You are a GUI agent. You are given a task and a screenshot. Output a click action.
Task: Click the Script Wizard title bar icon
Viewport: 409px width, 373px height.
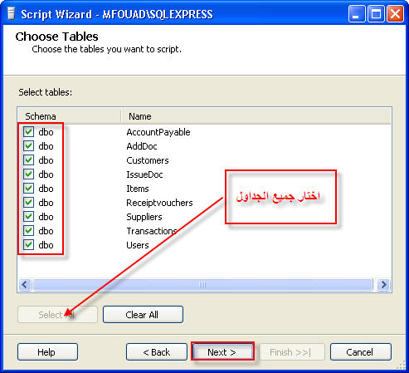(x=11, y=14)
